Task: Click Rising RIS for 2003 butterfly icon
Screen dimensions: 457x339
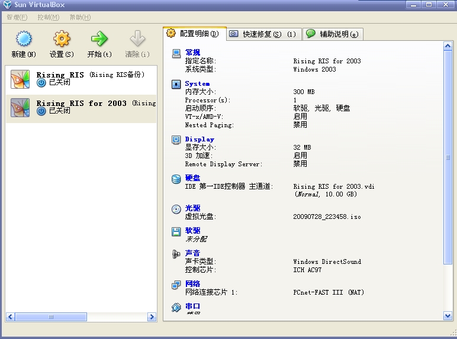Action: (x=20, y=108)
